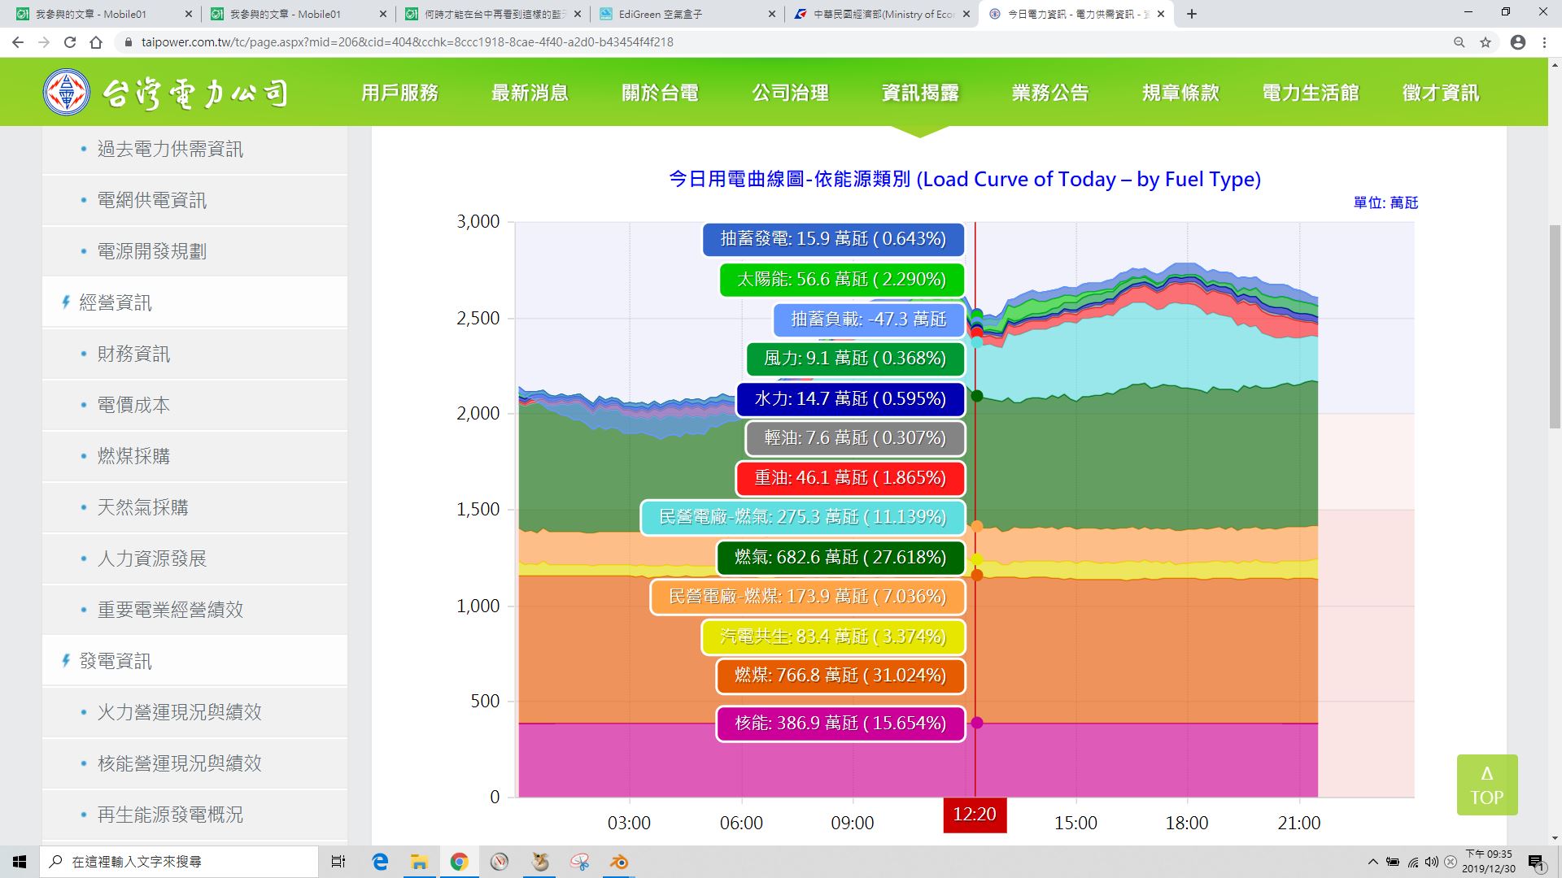Click the 核能 magenta data point

977,723
